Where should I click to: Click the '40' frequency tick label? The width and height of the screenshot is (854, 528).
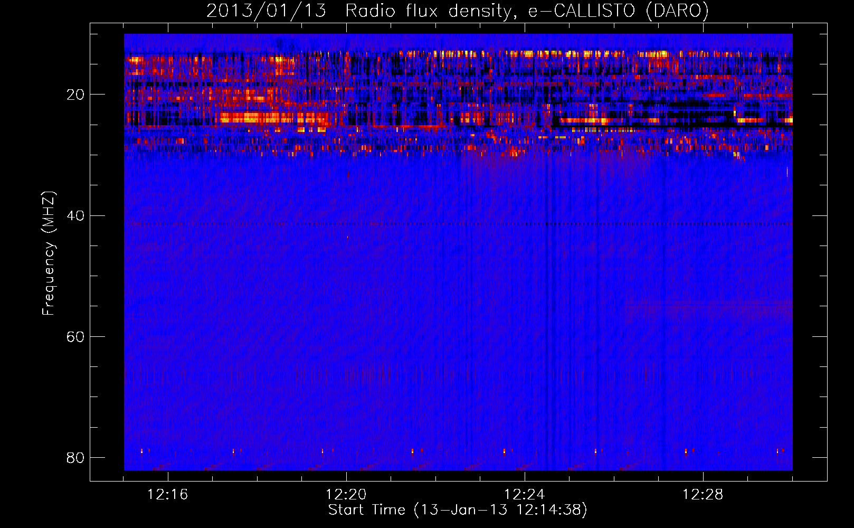point(75,215)
